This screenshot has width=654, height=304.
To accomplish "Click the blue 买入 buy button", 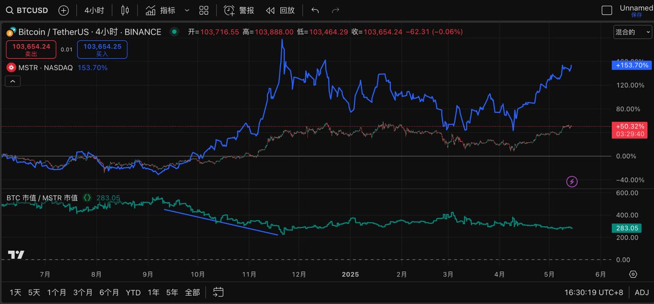I will pyautogui.click(x=102, y=50).
